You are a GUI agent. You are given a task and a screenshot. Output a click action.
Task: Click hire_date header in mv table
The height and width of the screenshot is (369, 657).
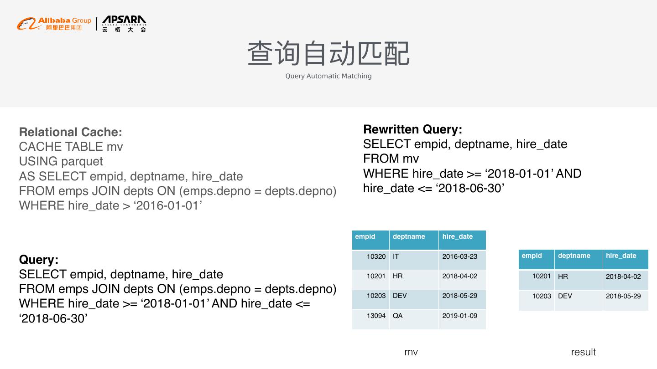point(457,236)
